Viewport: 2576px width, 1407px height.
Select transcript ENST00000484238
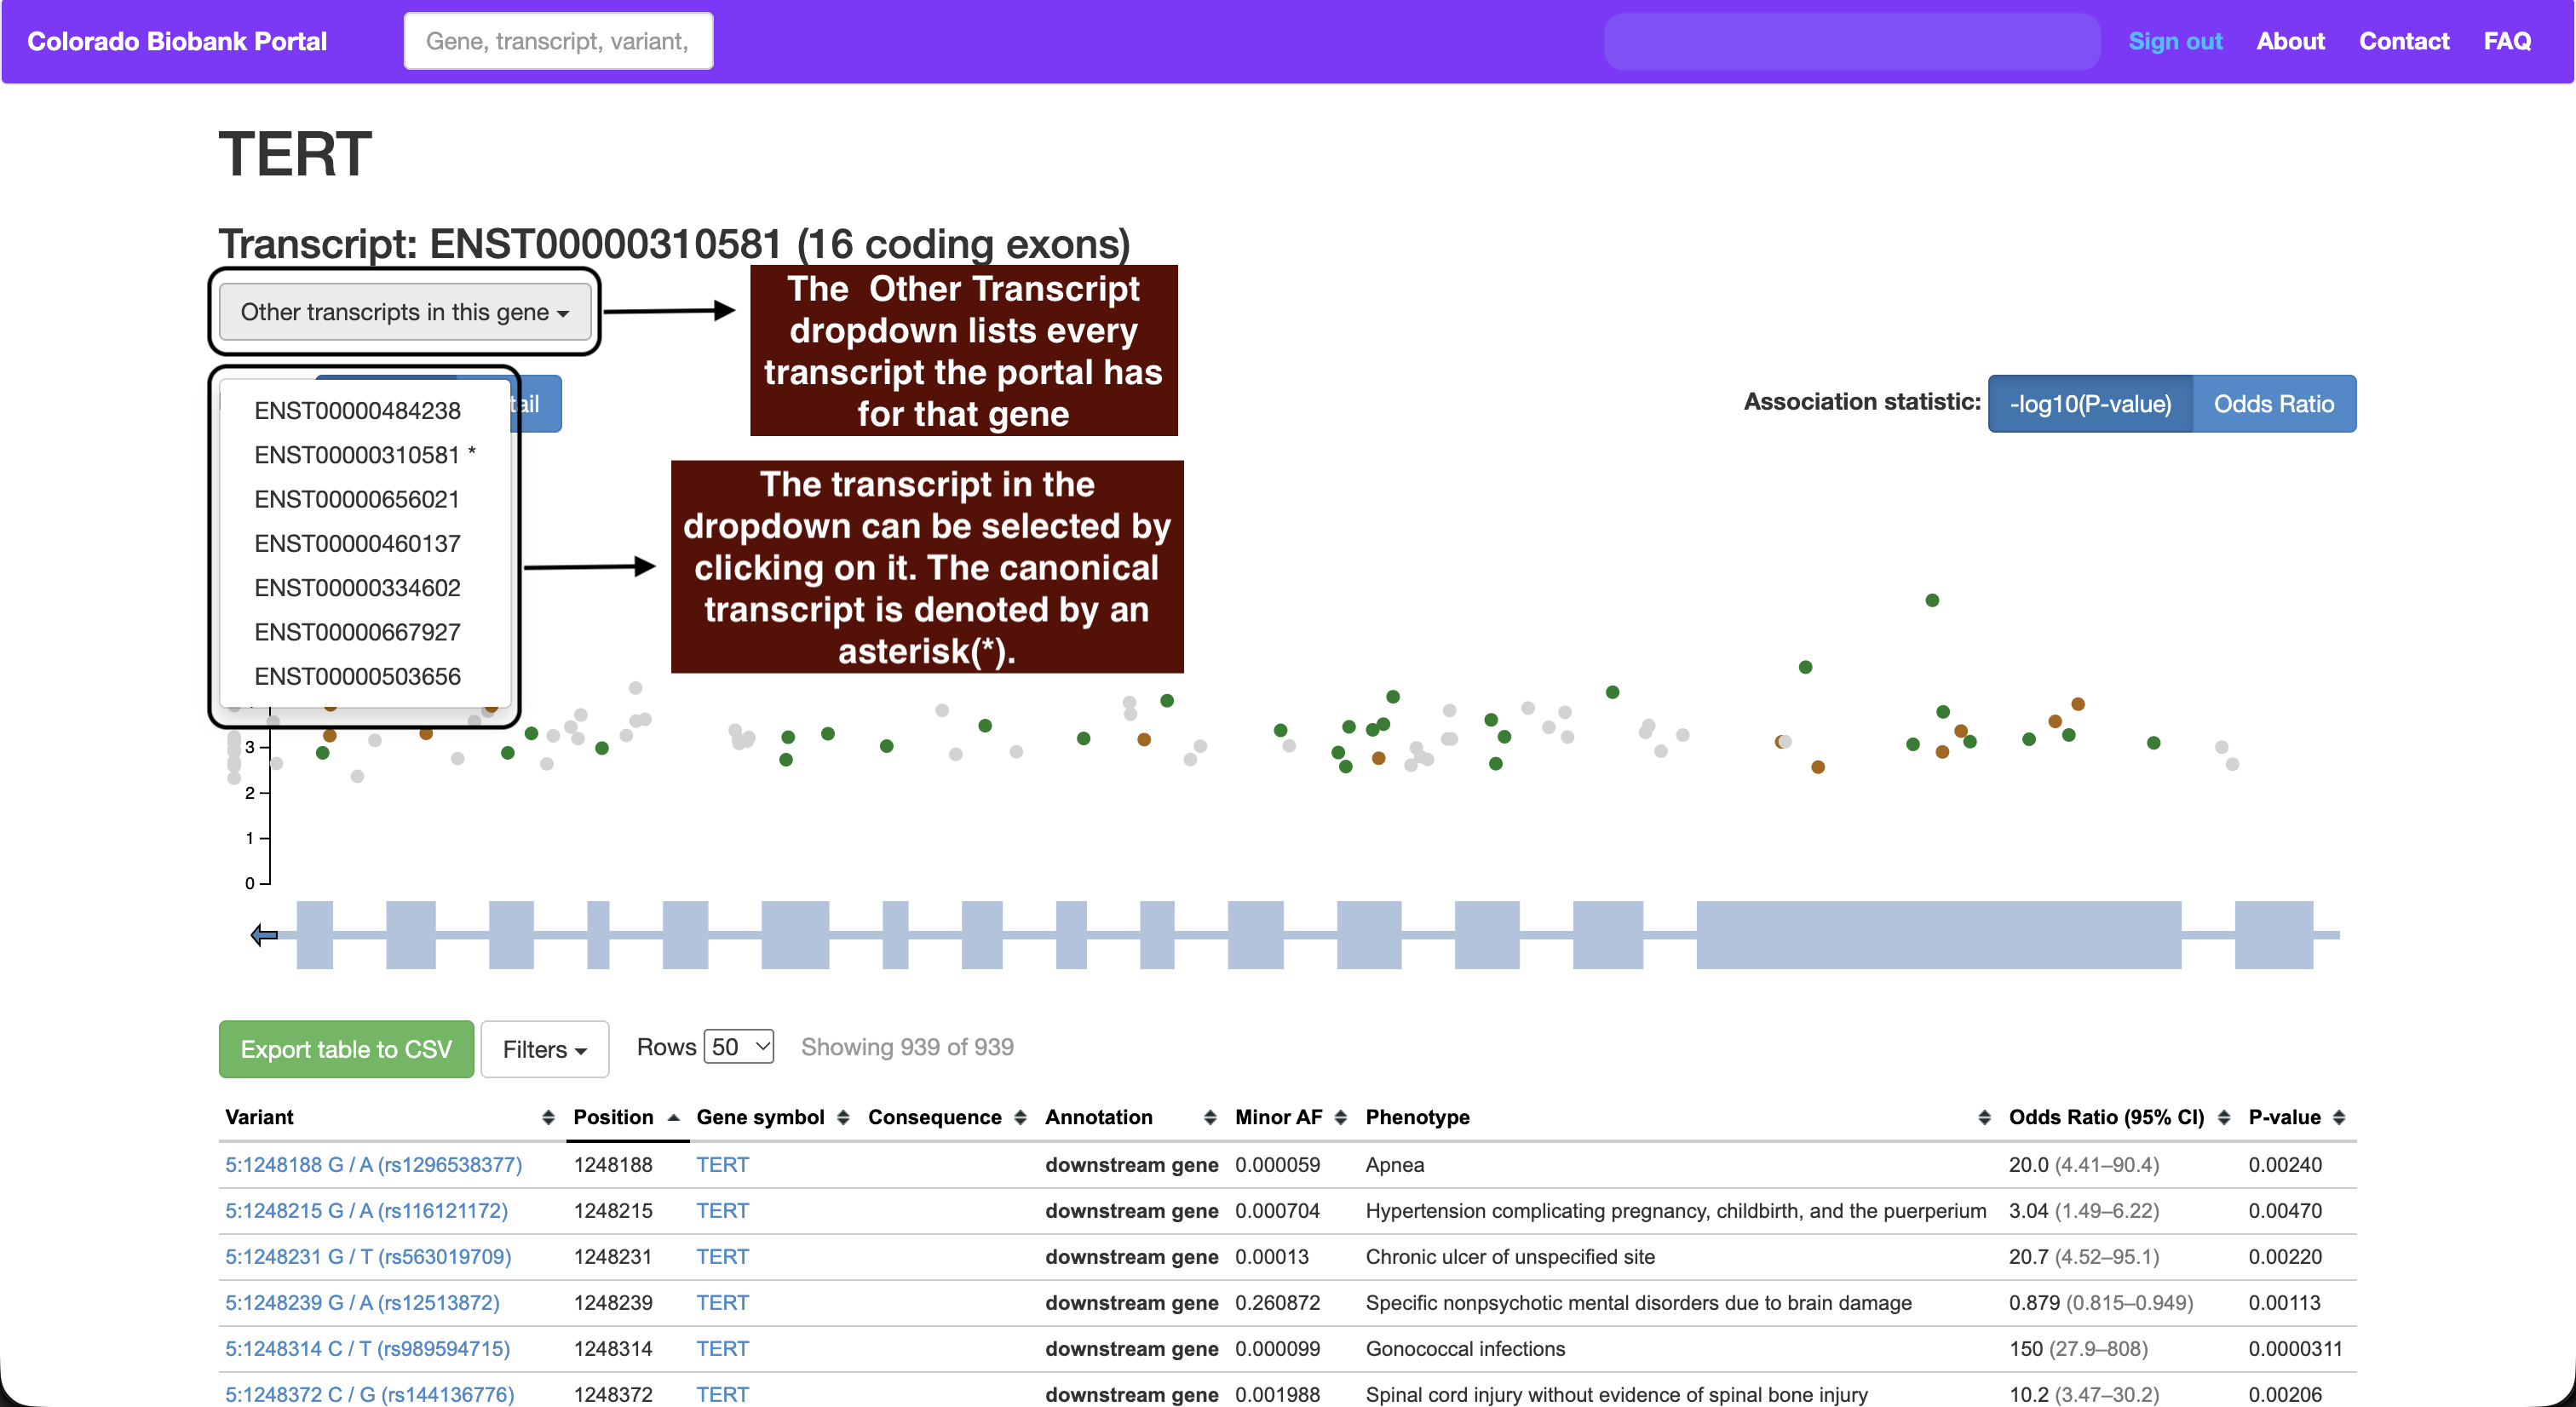click(x=357, y=411)
